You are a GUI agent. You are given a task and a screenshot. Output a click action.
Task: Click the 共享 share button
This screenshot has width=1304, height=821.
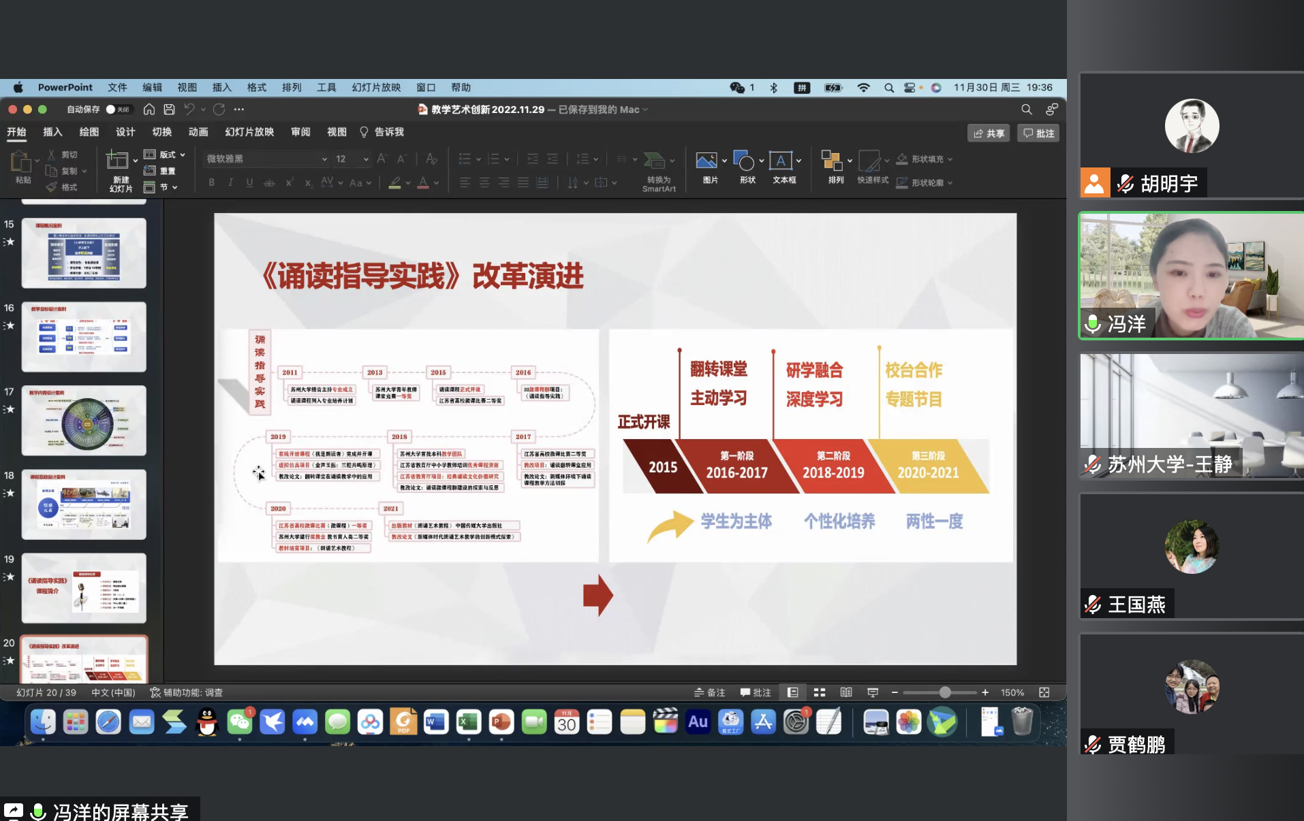(x=988, y=133)
